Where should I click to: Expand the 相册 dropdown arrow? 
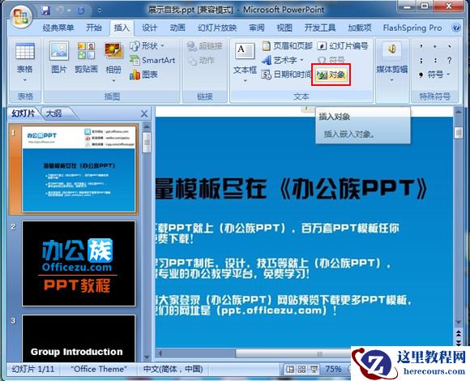click(x=113, y=80)
